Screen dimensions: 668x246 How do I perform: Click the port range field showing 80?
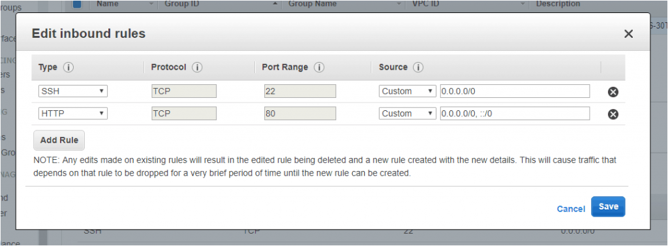[300, 114]
